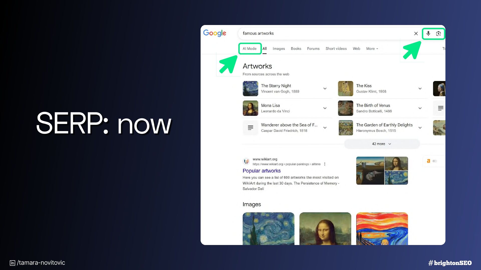This screenshot has width=481, height=270.
Task: Click placeholder icon beside Wanderer above the Sea
Action: click(x=250, y=128)
